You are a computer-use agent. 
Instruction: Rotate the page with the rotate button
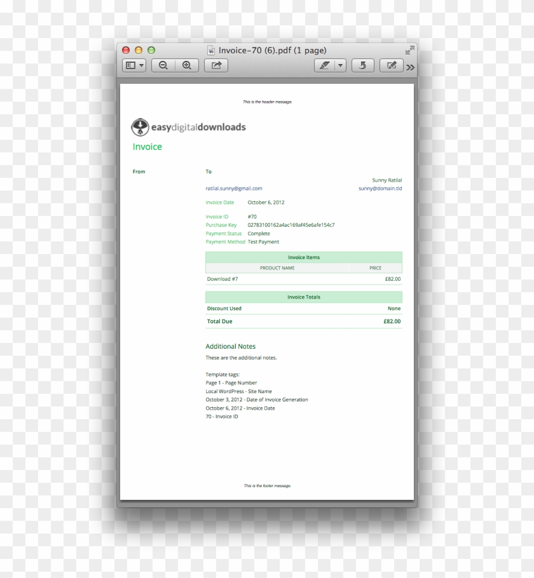(362, 65)
